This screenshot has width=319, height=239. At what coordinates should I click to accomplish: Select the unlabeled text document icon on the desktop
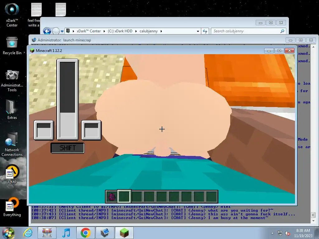pos(61,10)
